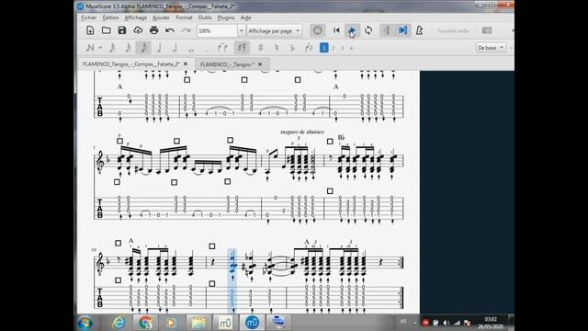Open Google Chrome from taskbar
The image size is (588, 331).
(x=145, y=323)
